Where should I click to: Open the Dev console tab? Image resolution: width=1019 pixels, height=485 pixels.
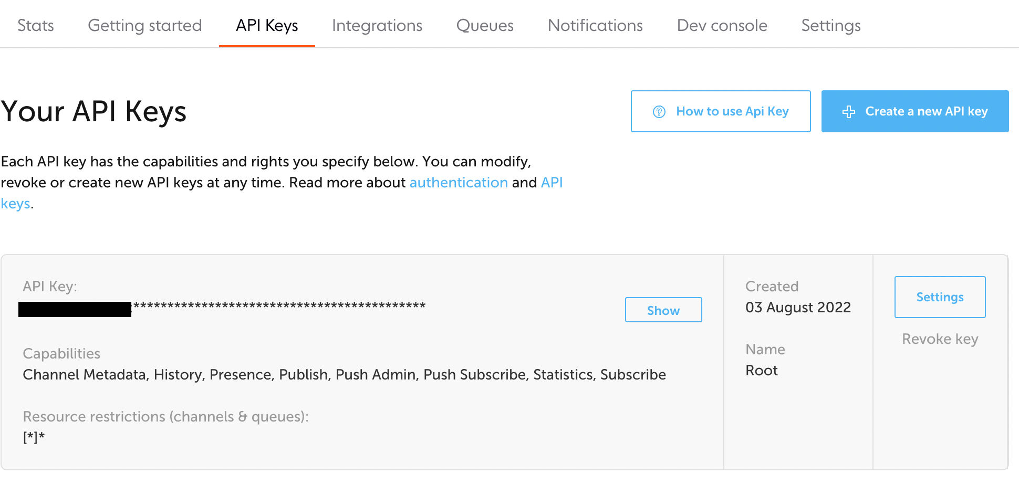pos(722,25)
